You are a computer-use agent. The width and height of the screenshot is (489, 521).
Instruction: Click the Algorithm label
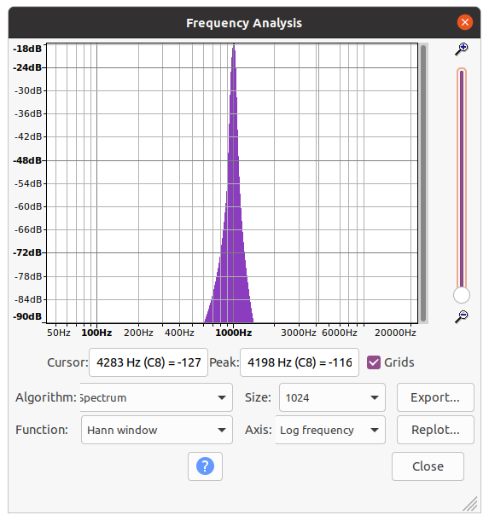(45, 397)
